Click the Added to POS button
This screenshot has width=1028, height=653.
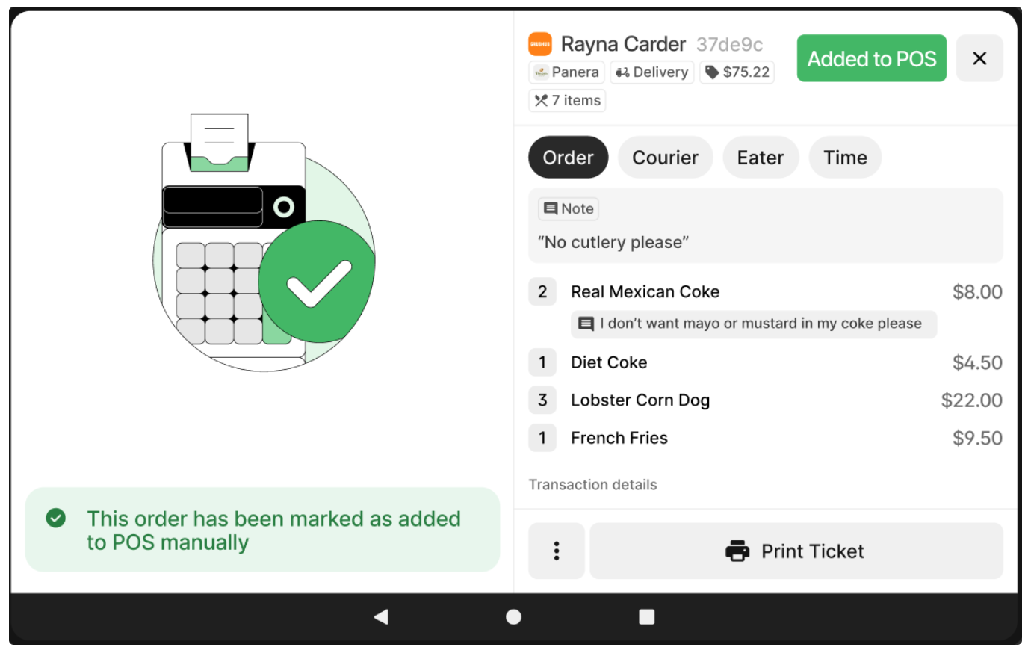872,58
